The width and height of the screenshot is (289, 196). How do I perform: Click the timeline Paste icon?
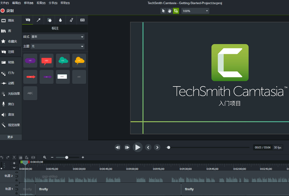point(27,158)
